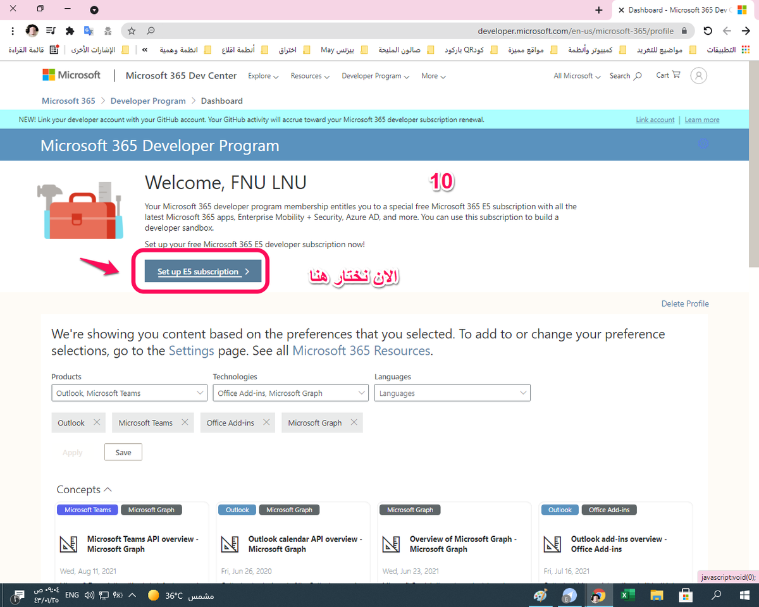This screenshot has width=759, height=607.
Task: Click the Learn more link
Action: pyautogui.click(x=702, y=120)
